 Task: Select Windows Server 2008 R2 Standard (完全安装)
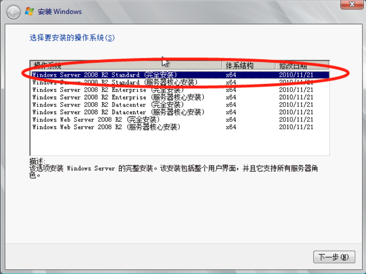180,75
